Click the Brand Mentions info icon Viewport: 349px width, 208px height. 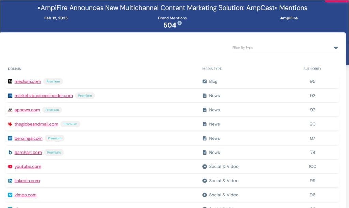coord(179,23)
